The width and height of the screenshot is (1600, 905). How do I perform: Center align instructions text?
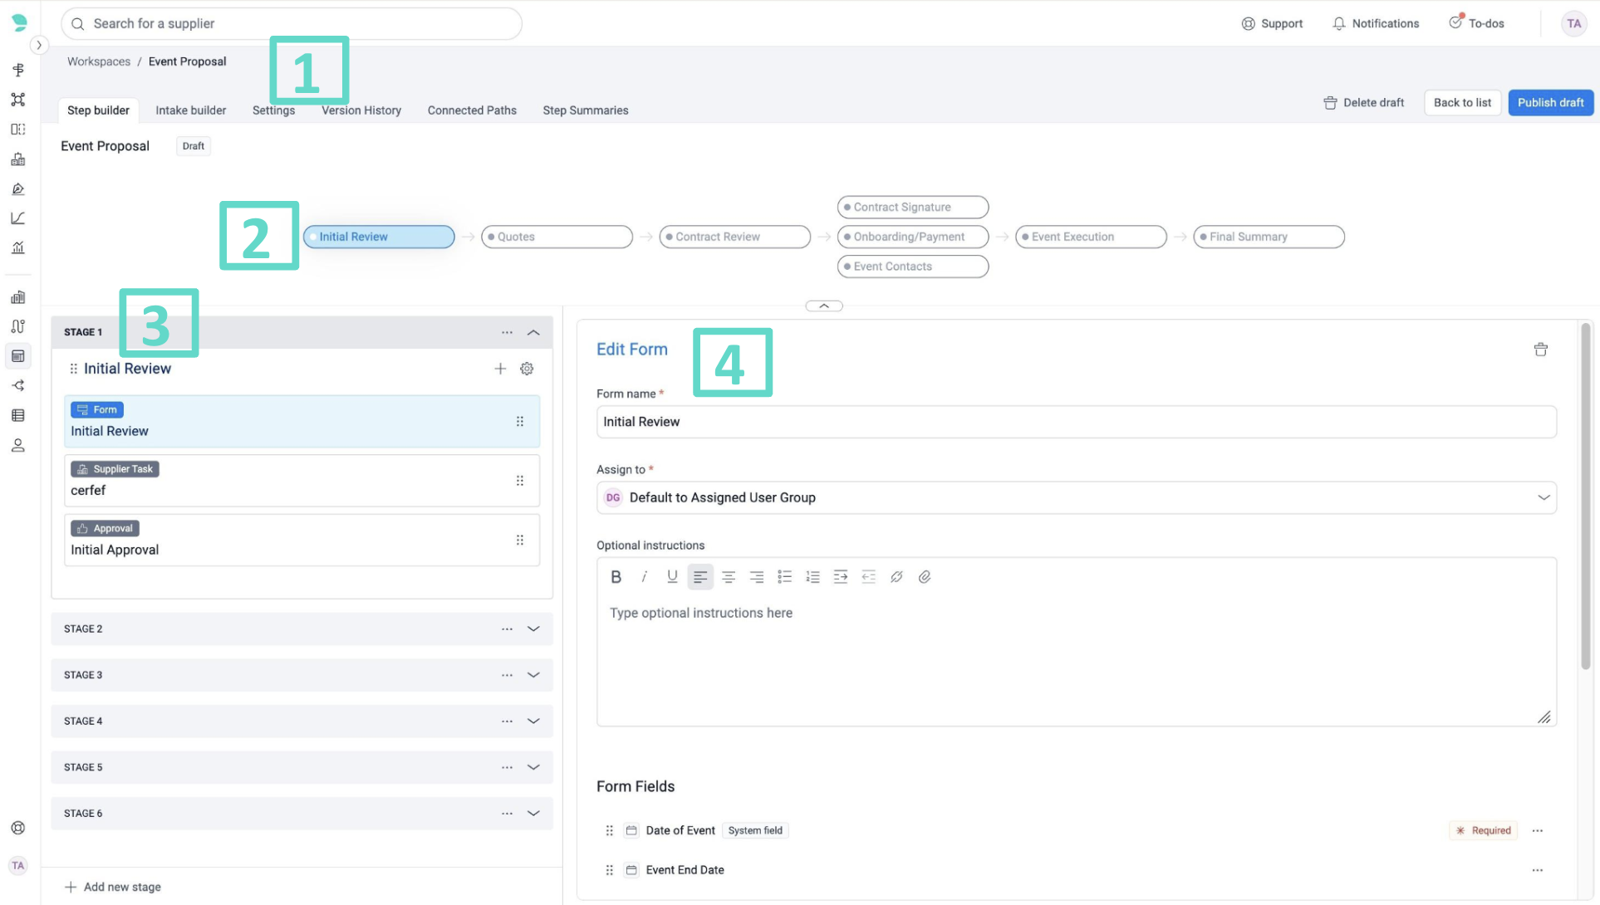click(729, 577)
